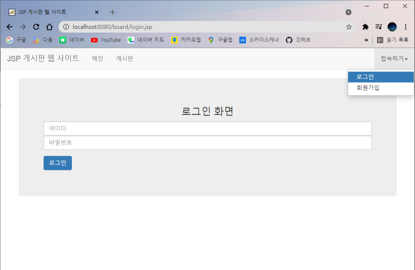
Task: Go back with the browser back arrow
Action: pos(10,27)
